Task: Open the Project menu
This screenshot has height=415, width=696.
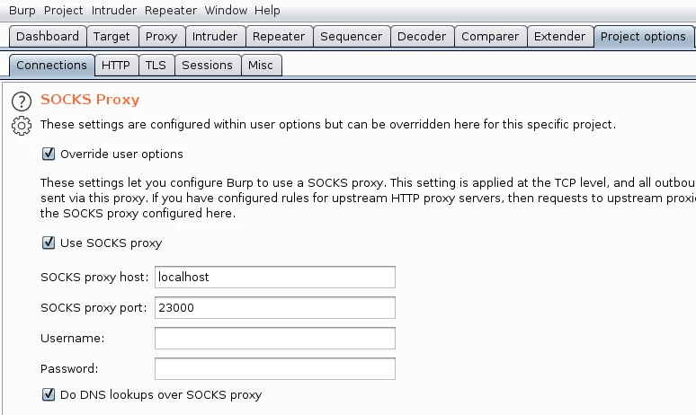Action: point(64,10)
